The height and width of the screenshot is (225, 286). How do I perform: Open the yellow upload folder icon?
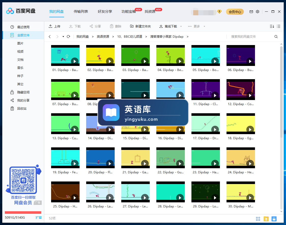pos(266,219)
